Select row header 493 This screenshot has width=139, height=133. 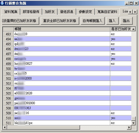click(8, 34)
